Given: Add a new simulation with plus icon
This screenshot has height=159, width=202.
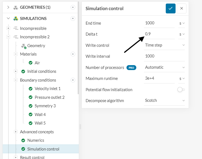Looking at the screenshot, I should pyautogui.click(x=73, y=19).
